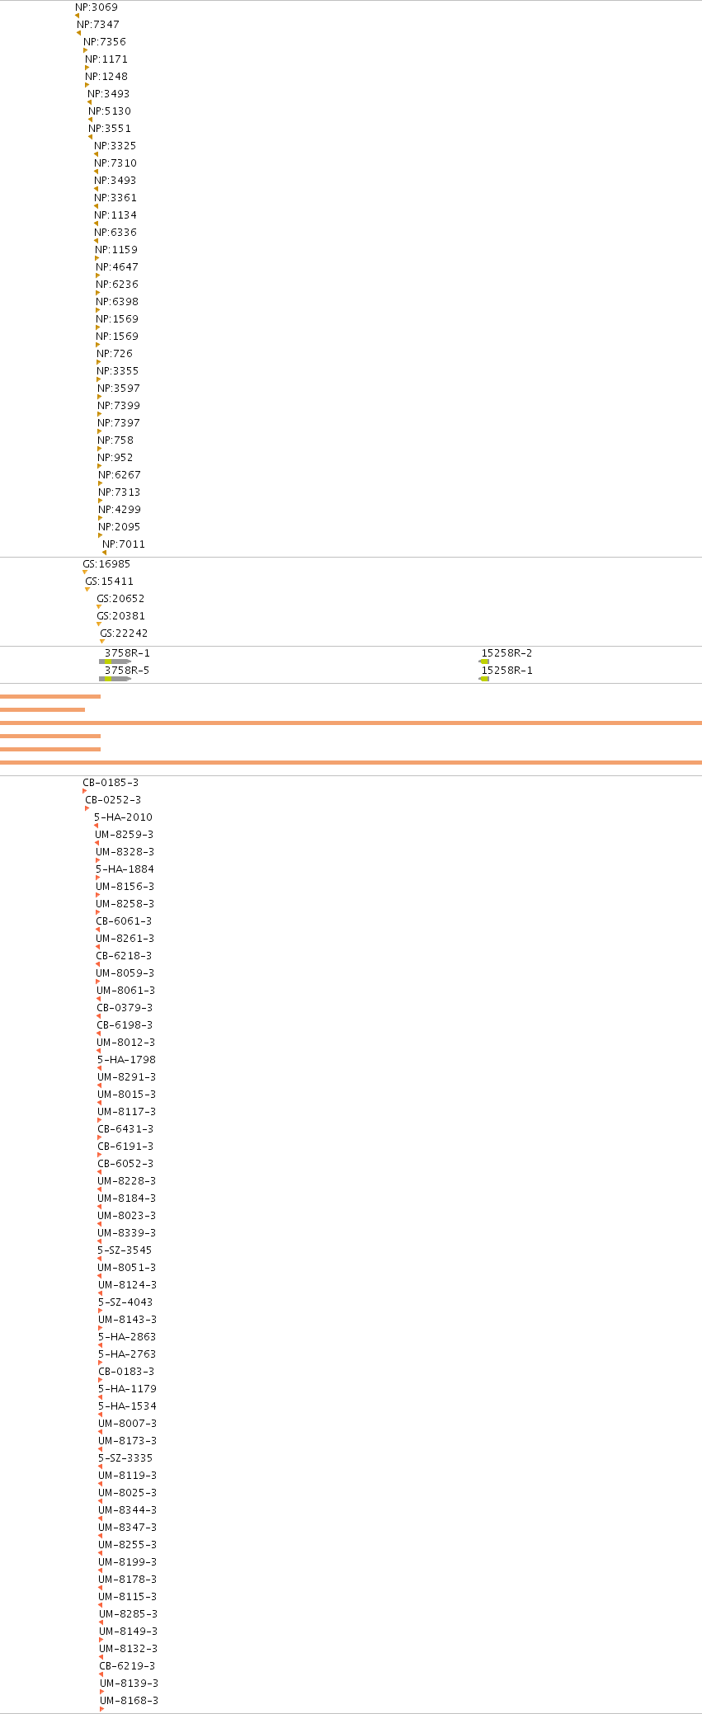Click the UM-8259-3 label
This screenshot has height=1714, width=702.
(x=124, y=835)
